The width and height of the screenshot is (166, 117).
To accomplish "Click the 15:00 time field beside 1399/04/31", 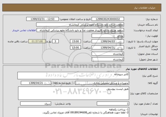I will [76, 47].
